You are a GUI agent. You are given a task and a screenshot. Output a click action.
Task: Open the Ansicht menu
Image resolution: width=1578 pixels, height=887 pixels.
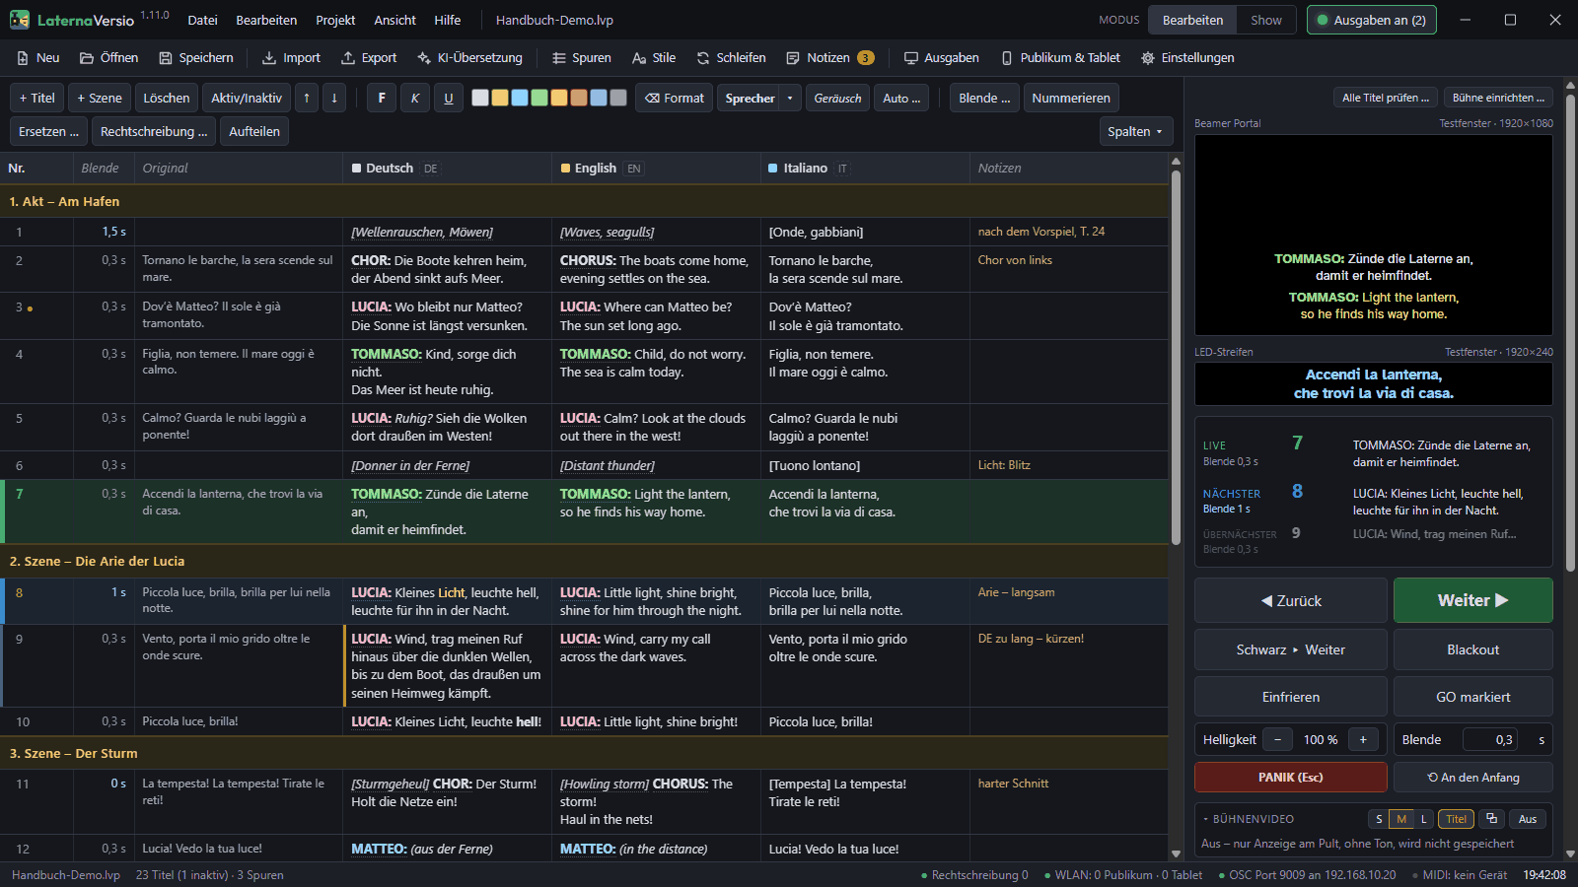[x=395, y=20]
